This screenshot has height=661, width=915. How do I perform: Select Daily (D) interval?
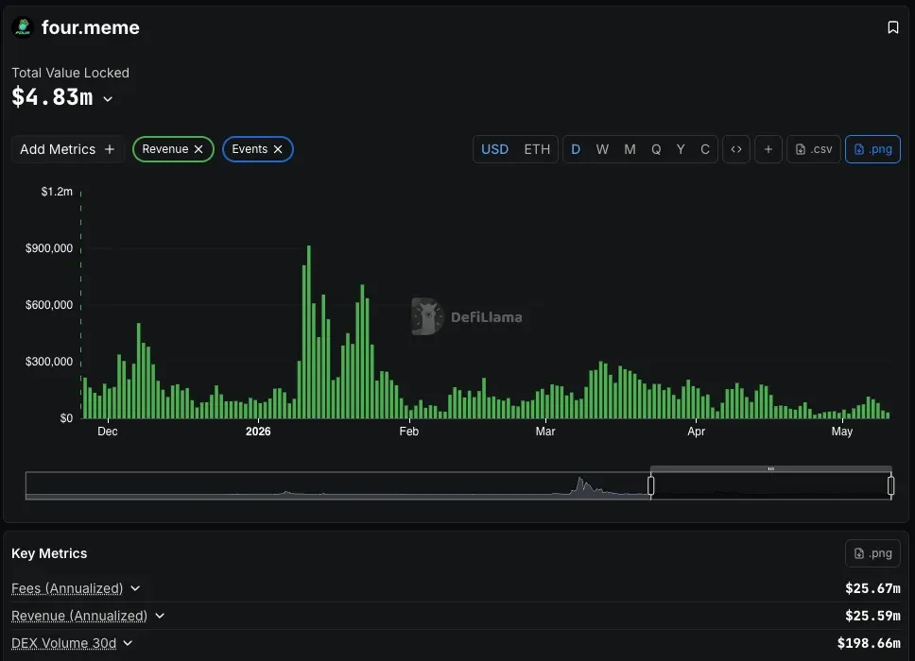point(576,149)
